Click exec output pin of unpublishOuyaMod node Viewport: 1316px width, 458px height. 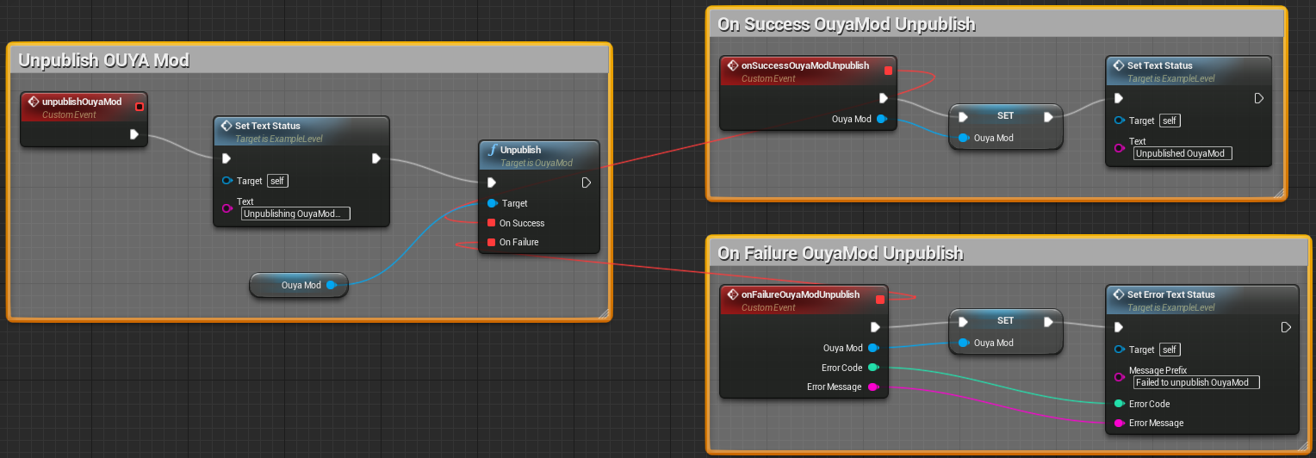pos(134,134)
